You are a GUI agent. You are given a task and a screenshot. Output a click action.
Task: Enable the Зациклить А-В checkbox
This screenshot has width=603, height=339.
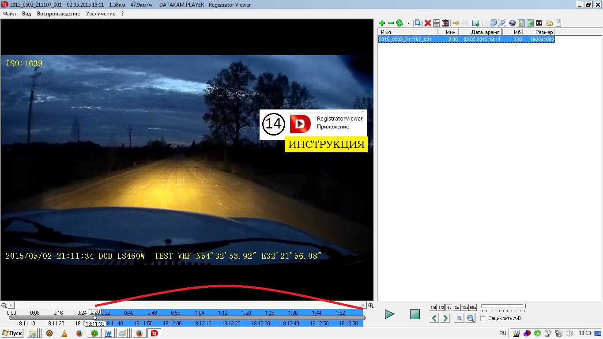click(x=483, y=318)
